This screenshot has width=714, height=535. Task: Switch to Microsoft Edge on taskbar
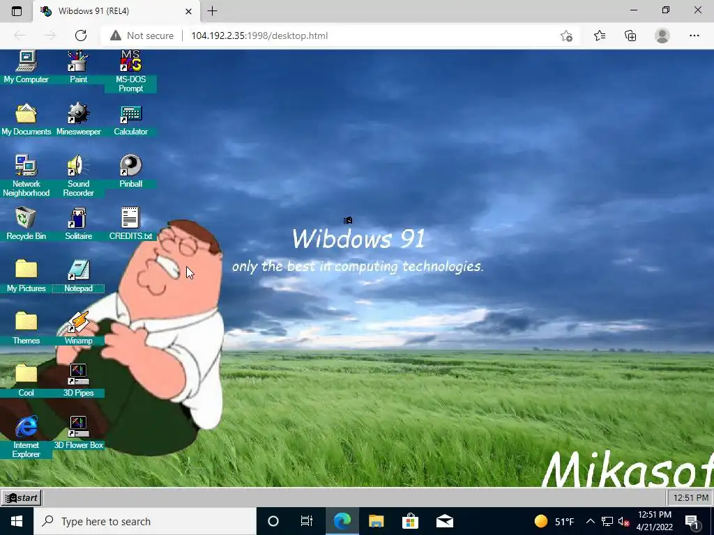(x=342, y=521)
